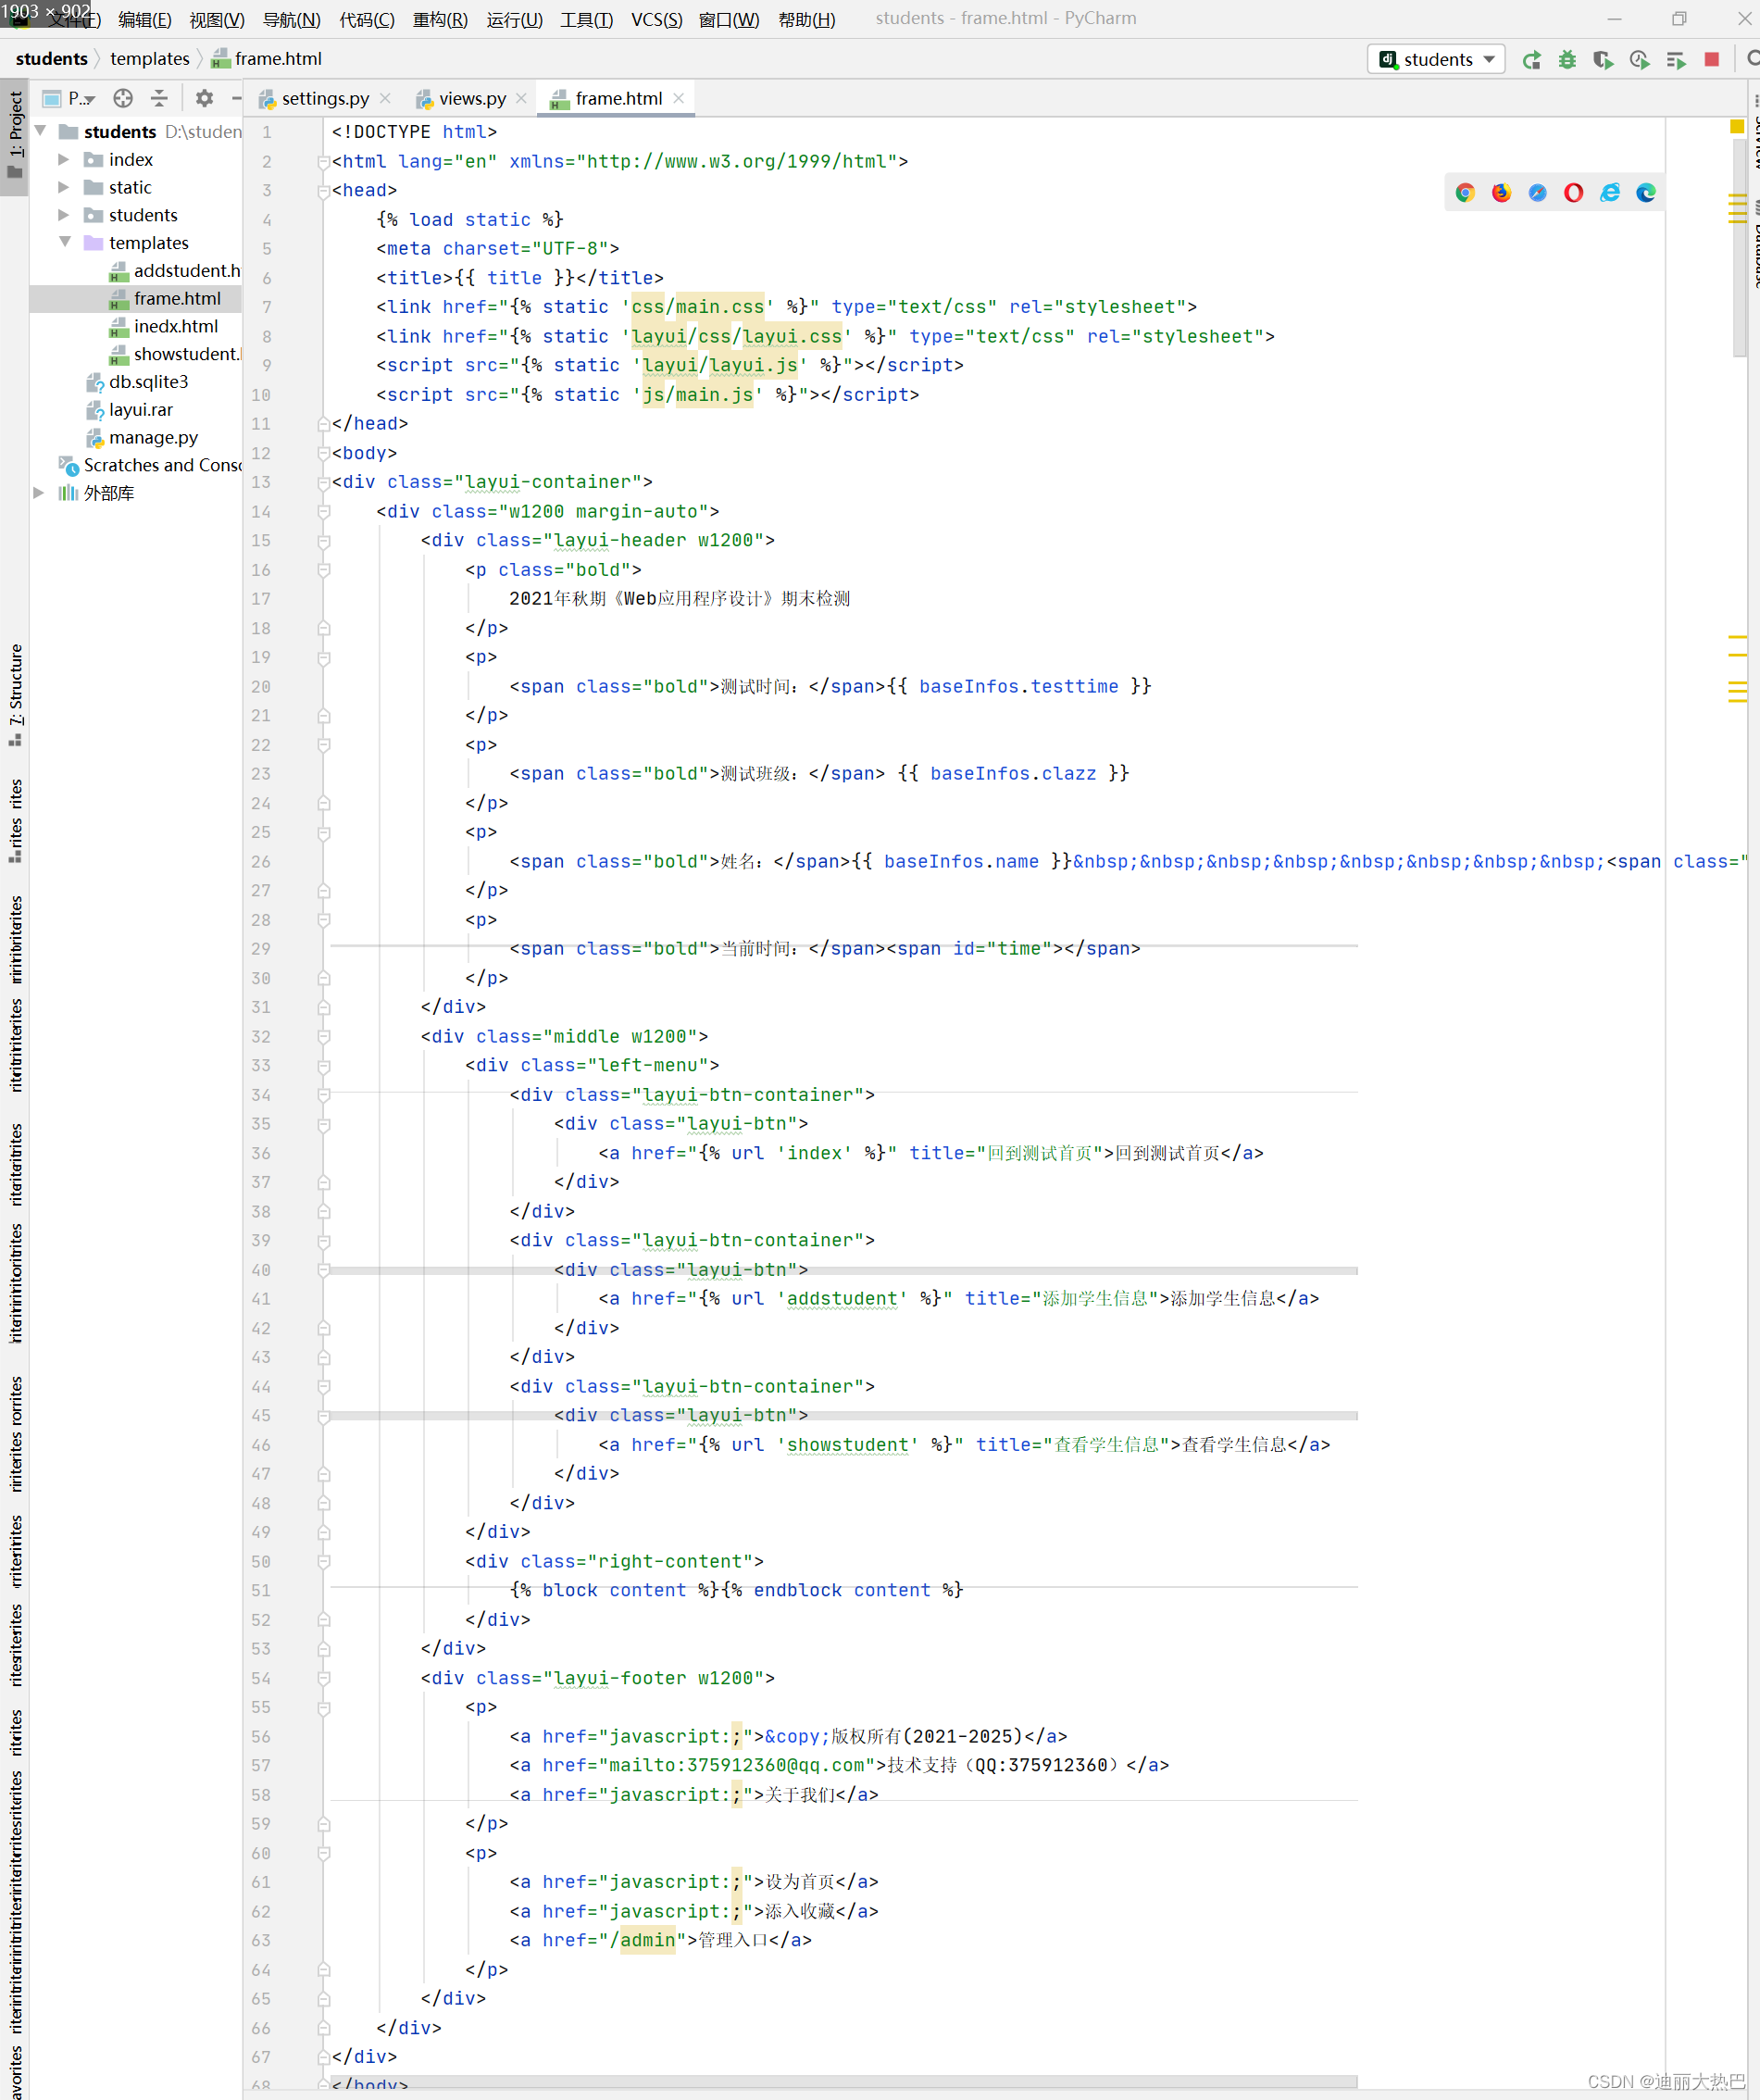Open the 帮助(H) menu
1760x2100 pixels.
806,20
